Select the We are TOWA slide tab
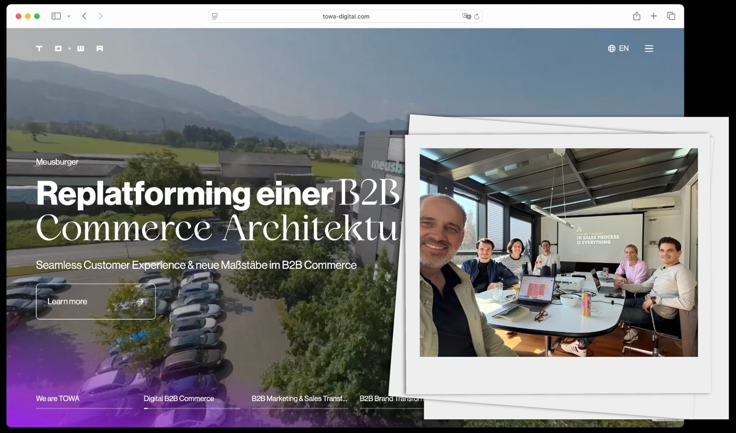736x433 pixels. click(58, 398)
